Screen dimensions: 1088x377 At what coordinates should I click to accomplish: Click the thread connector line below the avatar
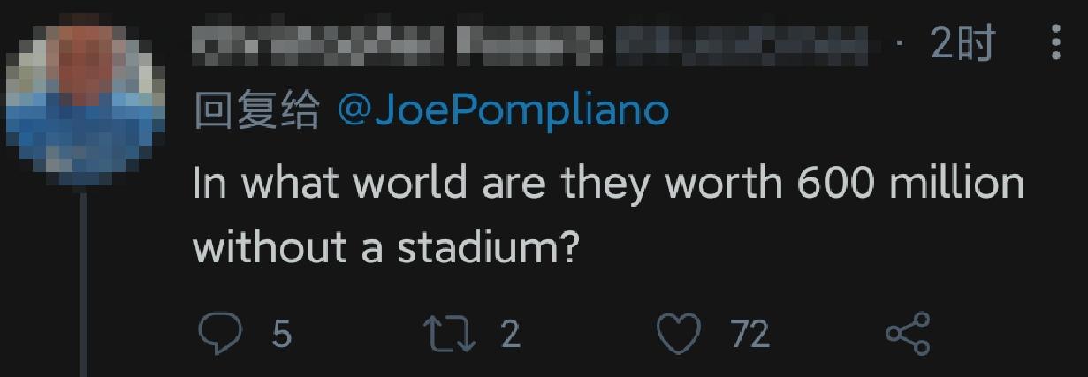click(85, 283)
